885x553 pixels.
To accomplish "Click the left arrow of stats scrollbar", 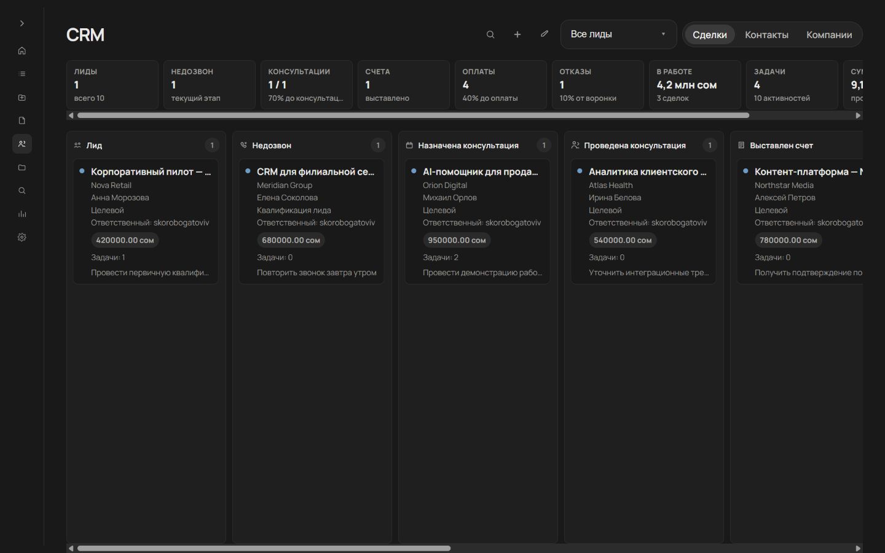I will click(71, 116).
